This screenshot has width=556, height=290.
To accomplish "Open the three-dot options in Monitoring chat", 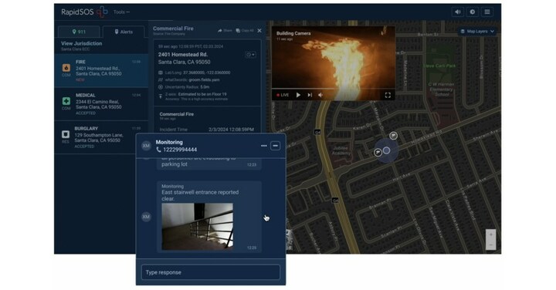I will pyautogui.click(x=264, y=146).
